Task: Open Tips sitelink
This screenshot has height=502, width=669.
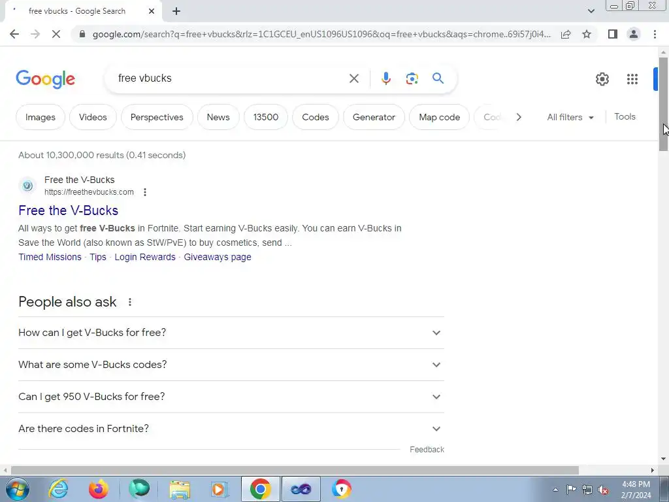Action: (98, 257)
